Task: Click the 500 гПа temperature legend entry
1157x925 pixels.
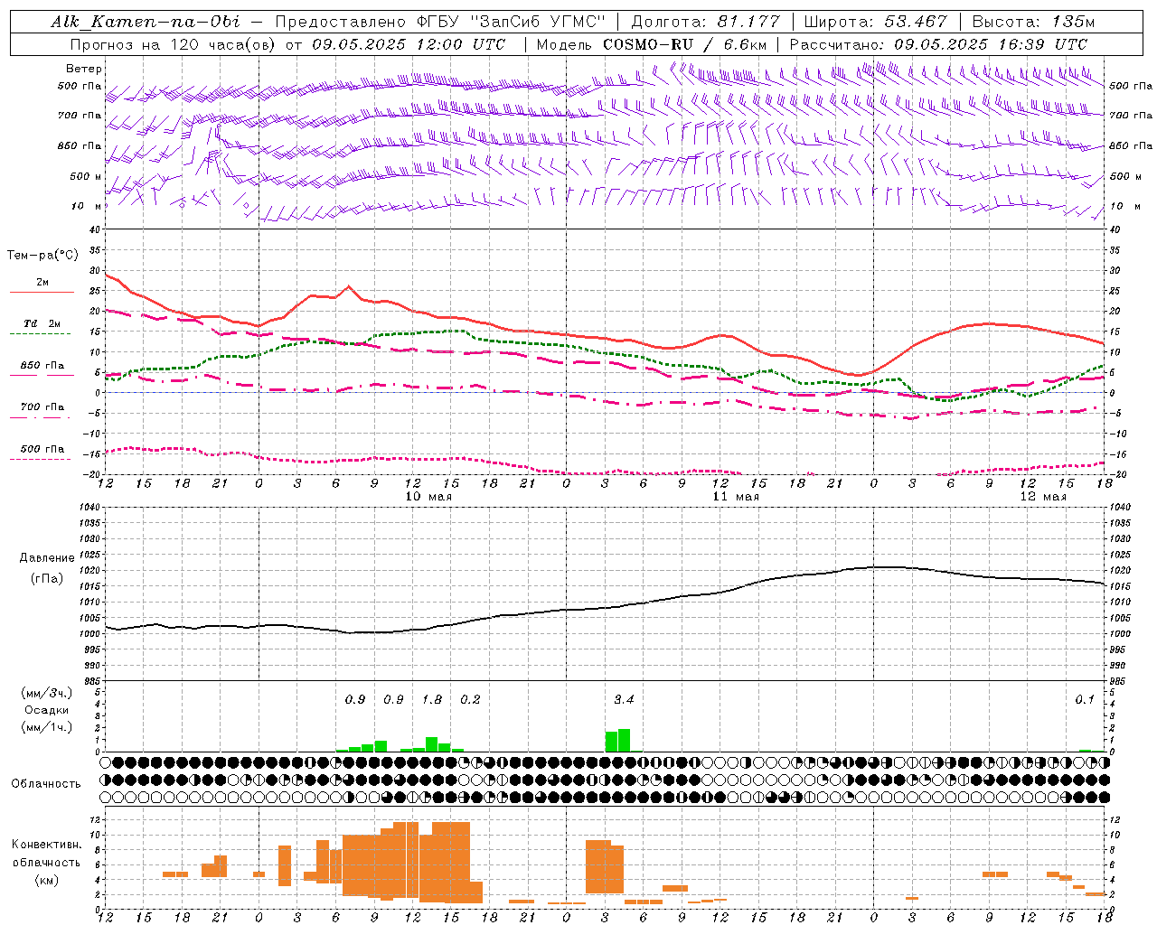Action: (x=42, y=448)
